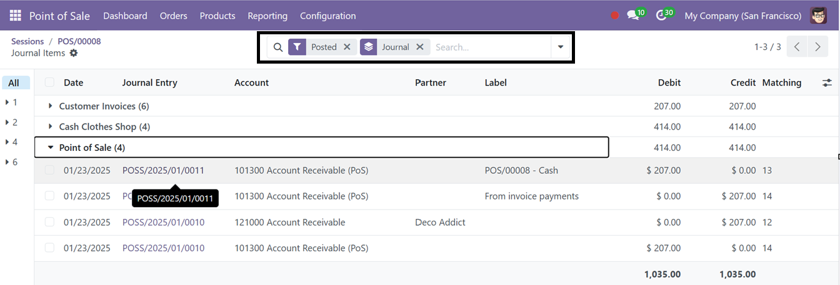Click the POS/00008 - Cash label cell
This screenshot has width=840, height=285.
pos(521,170)
